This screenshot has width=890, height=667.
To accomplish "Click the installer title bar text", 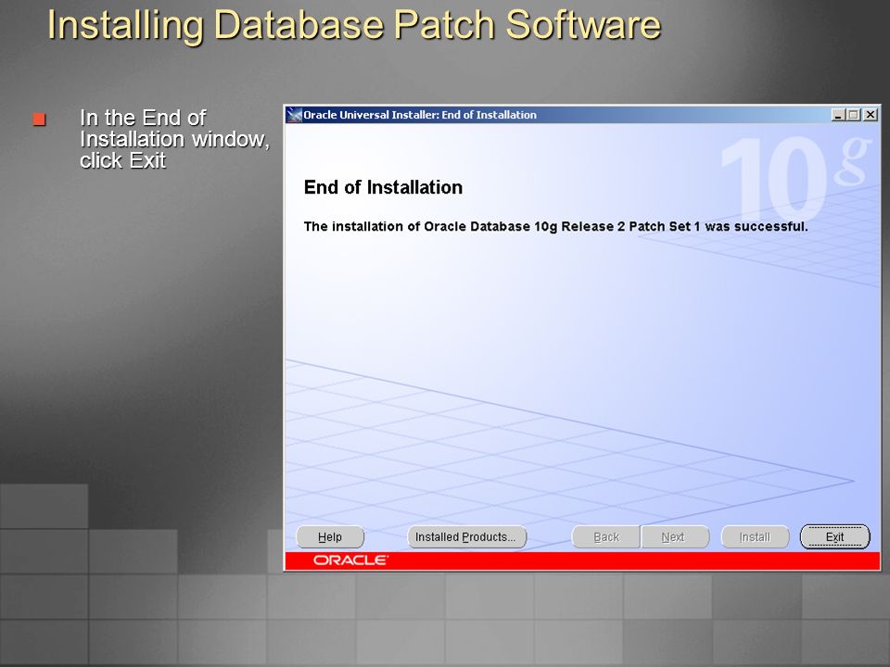I will coord(420,115).
